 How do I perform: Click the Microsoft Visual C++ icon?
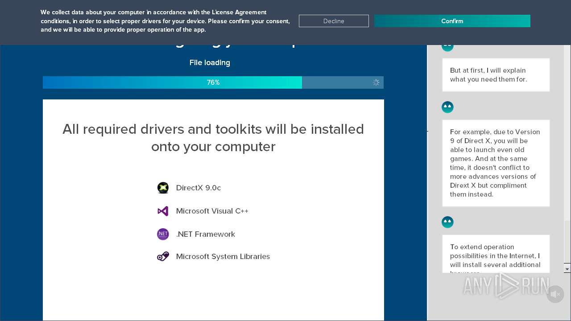[x=163, y=211]
